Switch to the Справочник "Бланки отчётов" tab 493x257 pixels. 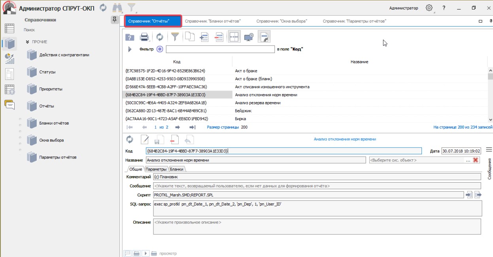pos(213,21)
